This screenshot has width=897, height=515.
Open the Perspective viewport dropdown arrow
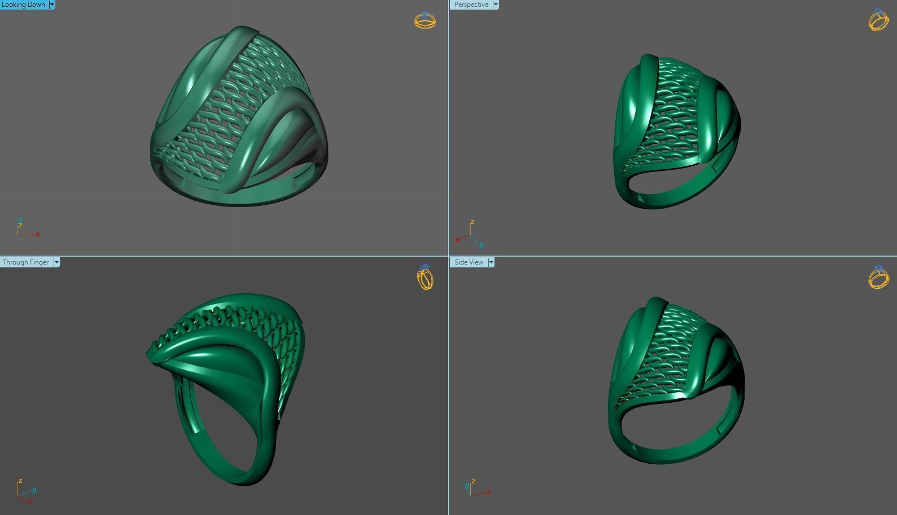coord(496,5)
